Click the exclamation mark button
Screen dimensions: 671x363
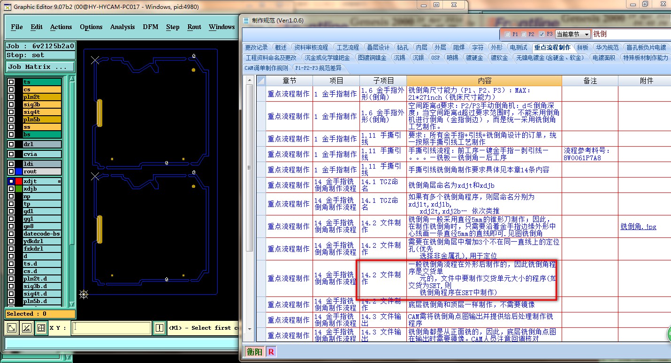coord(160,328)
